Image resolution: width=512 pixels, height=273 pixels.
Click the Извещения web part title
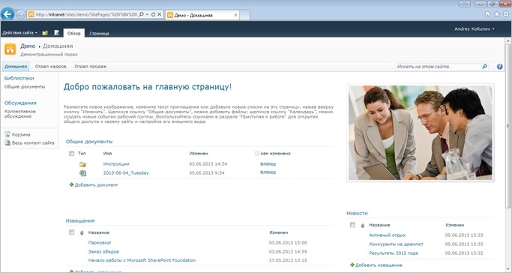click(x=80, y=220)
